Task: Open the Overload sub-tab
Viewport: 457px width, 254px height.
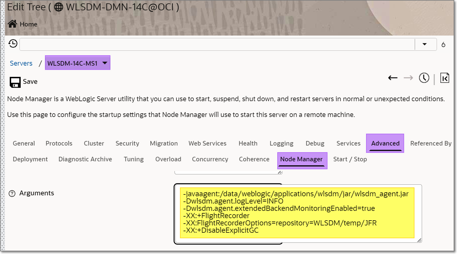Action: [168, 159]
